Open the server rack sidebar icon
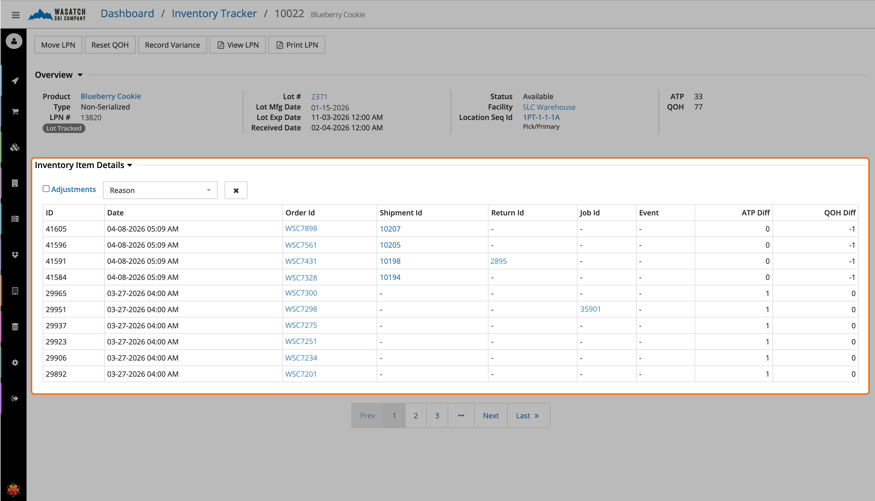Viewport: 875px width, 501px height. click(15, 219)
